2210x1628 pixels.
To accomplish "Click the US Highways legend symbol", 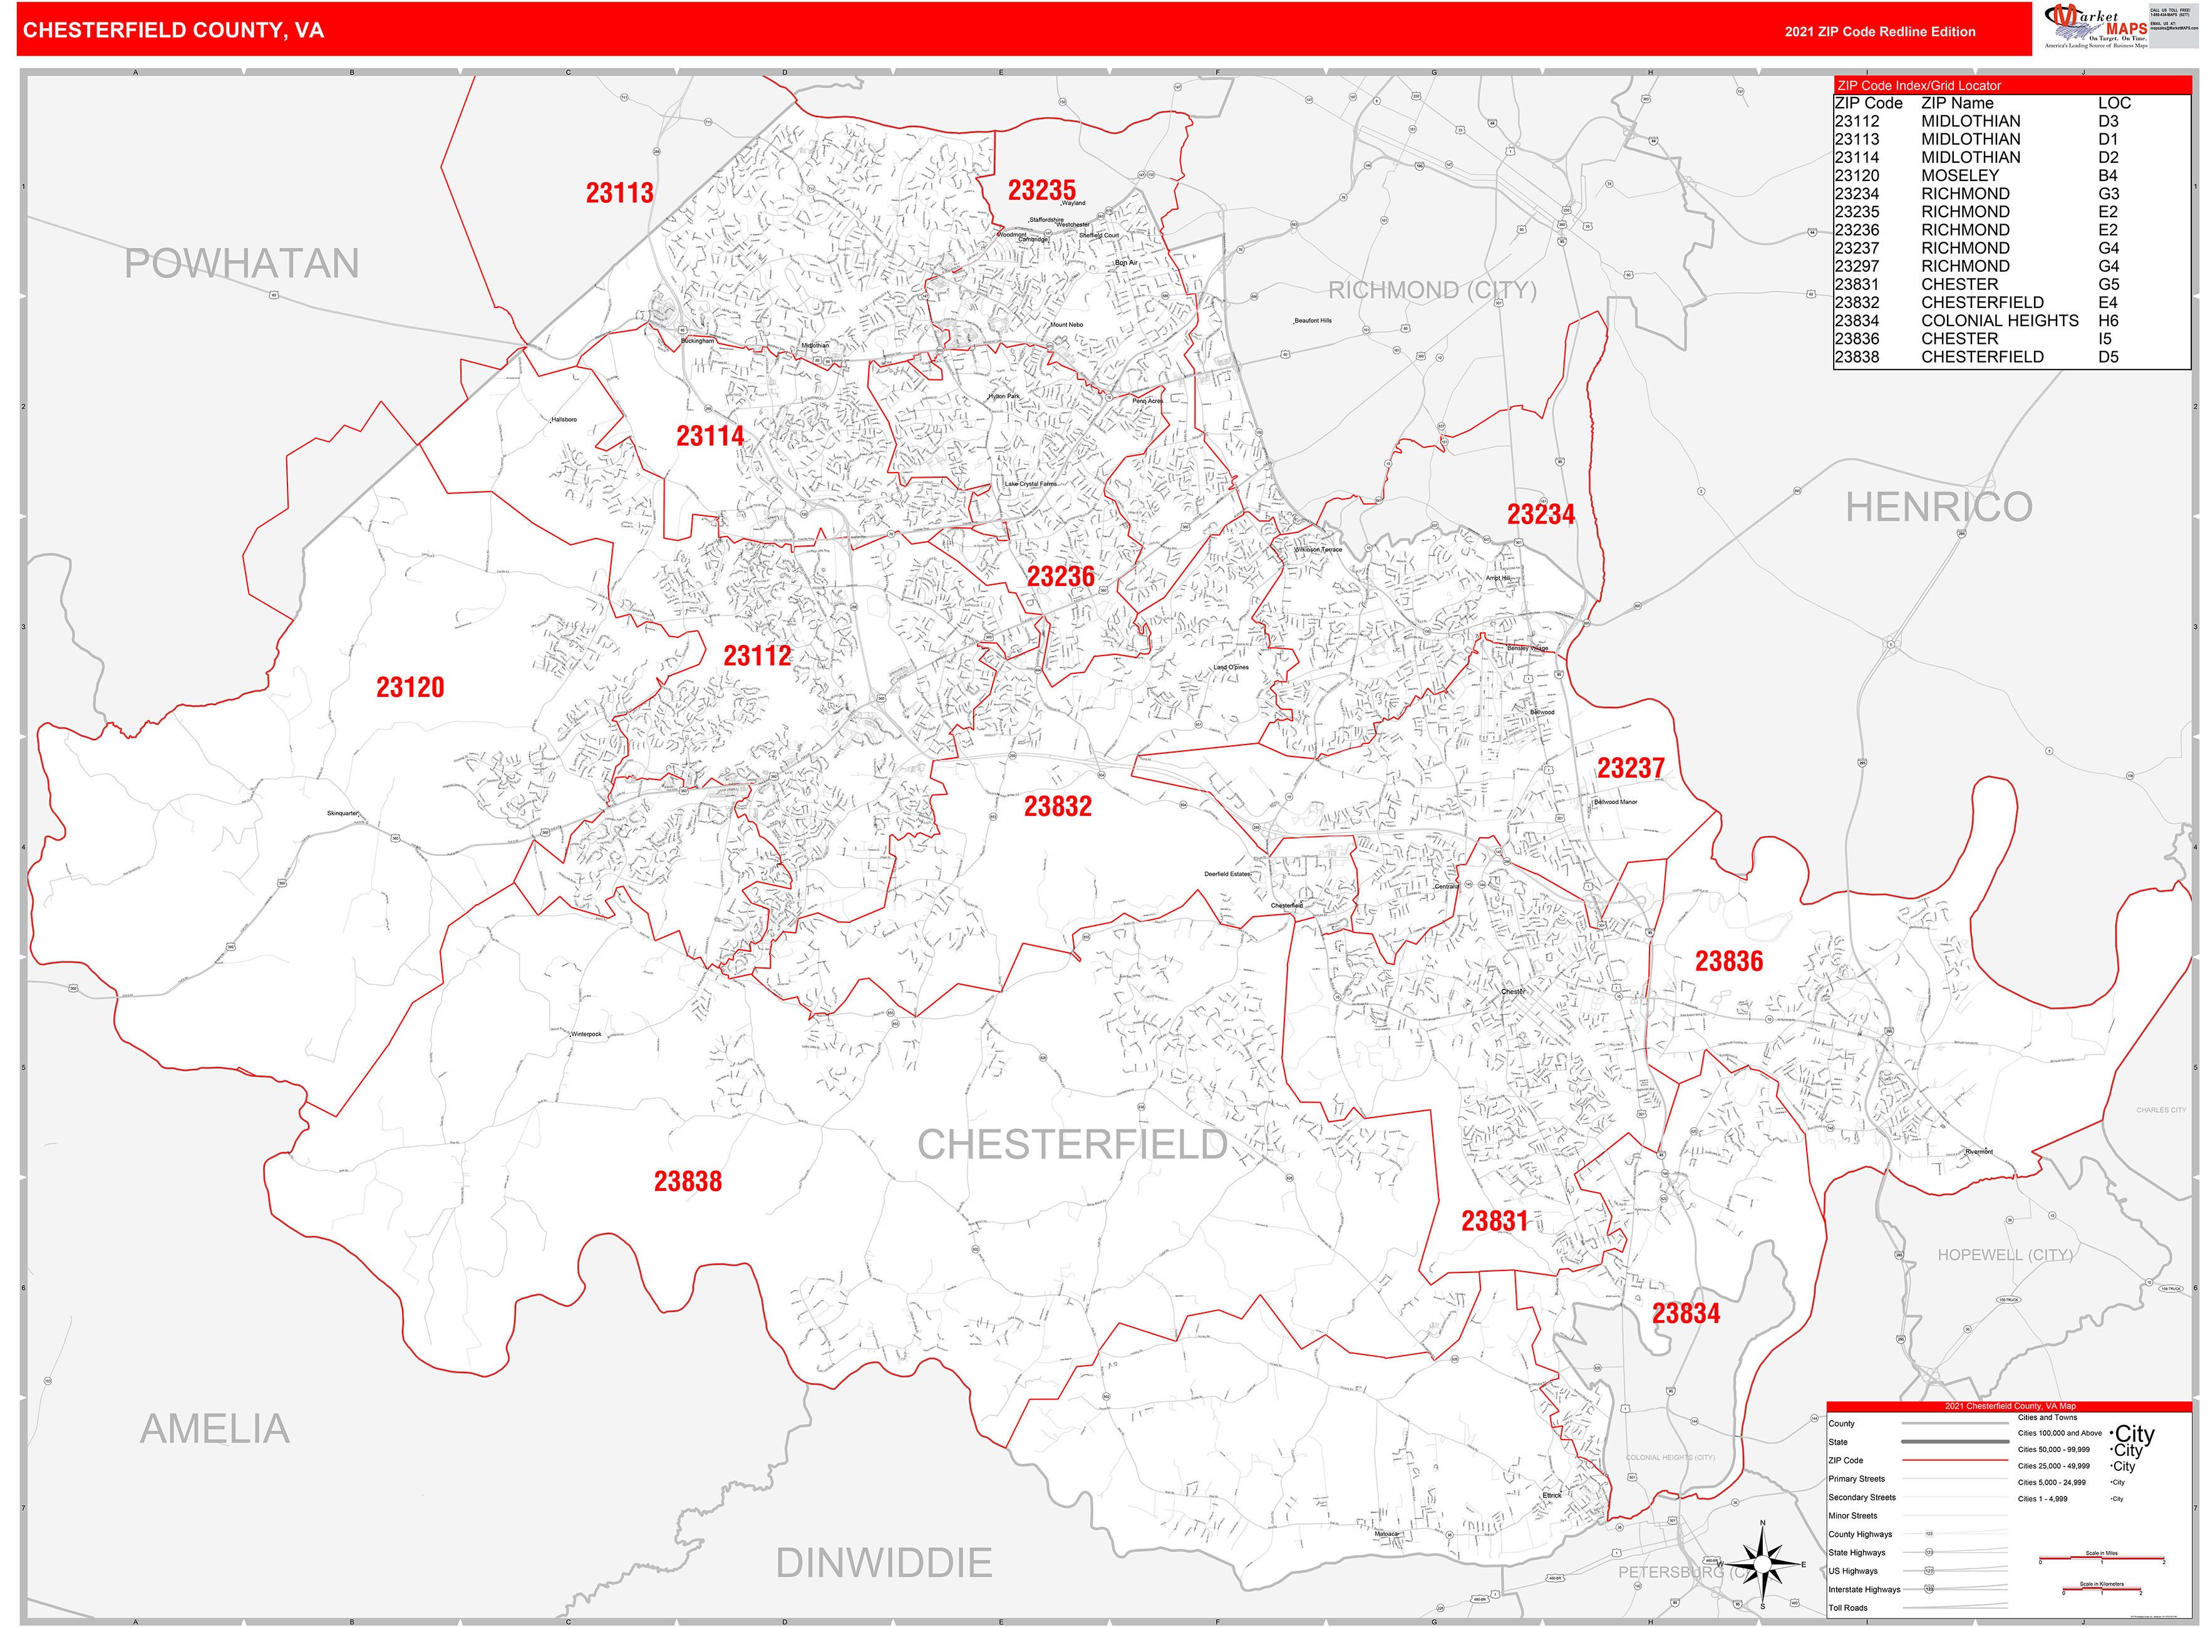I will tap(1929, 1571).
